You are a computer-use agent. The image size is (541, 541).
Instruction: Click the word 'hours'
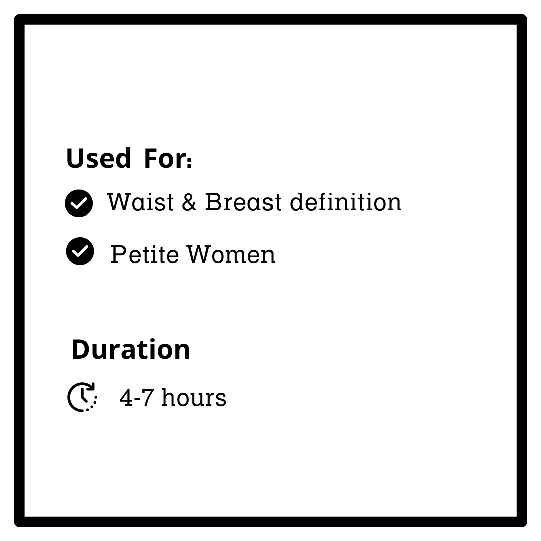click(194, 397)
